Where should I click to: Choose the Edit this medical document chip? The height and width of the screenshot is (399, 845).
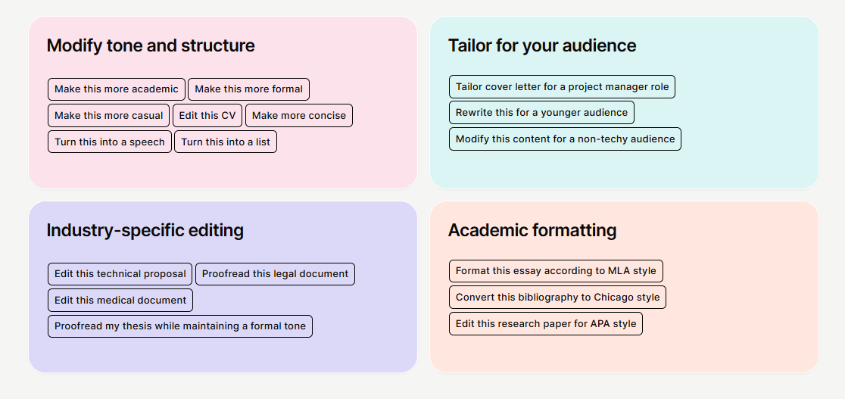[120, 301]
